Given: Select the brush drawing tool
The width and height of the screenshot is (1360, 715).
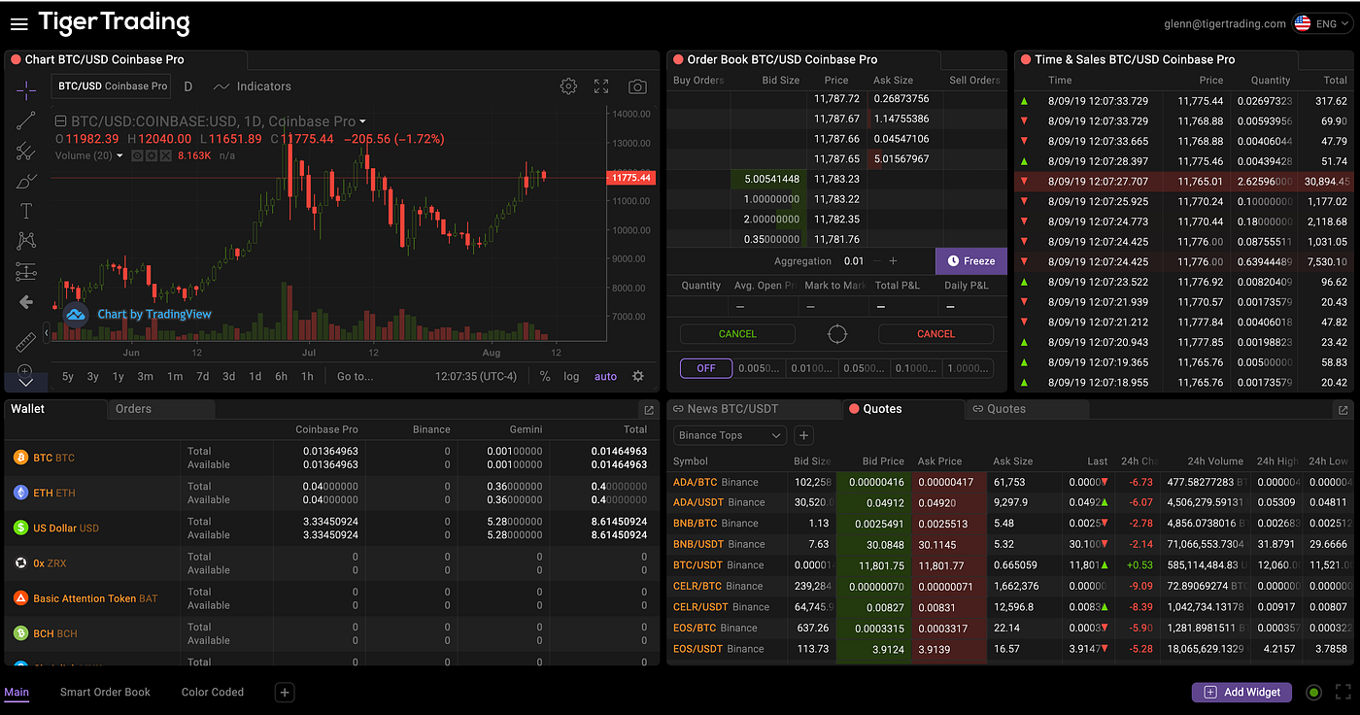Looking at the screenshot, I should pos(26,181).
